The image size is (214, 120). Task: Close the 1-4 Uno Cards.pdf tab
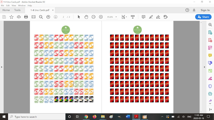(53, 10)
